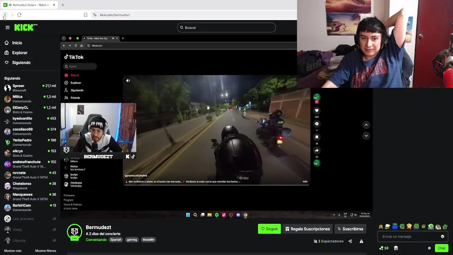Open TikTok video comments icon
Viewport: 453px width, 255px height.
click(317, 124)
